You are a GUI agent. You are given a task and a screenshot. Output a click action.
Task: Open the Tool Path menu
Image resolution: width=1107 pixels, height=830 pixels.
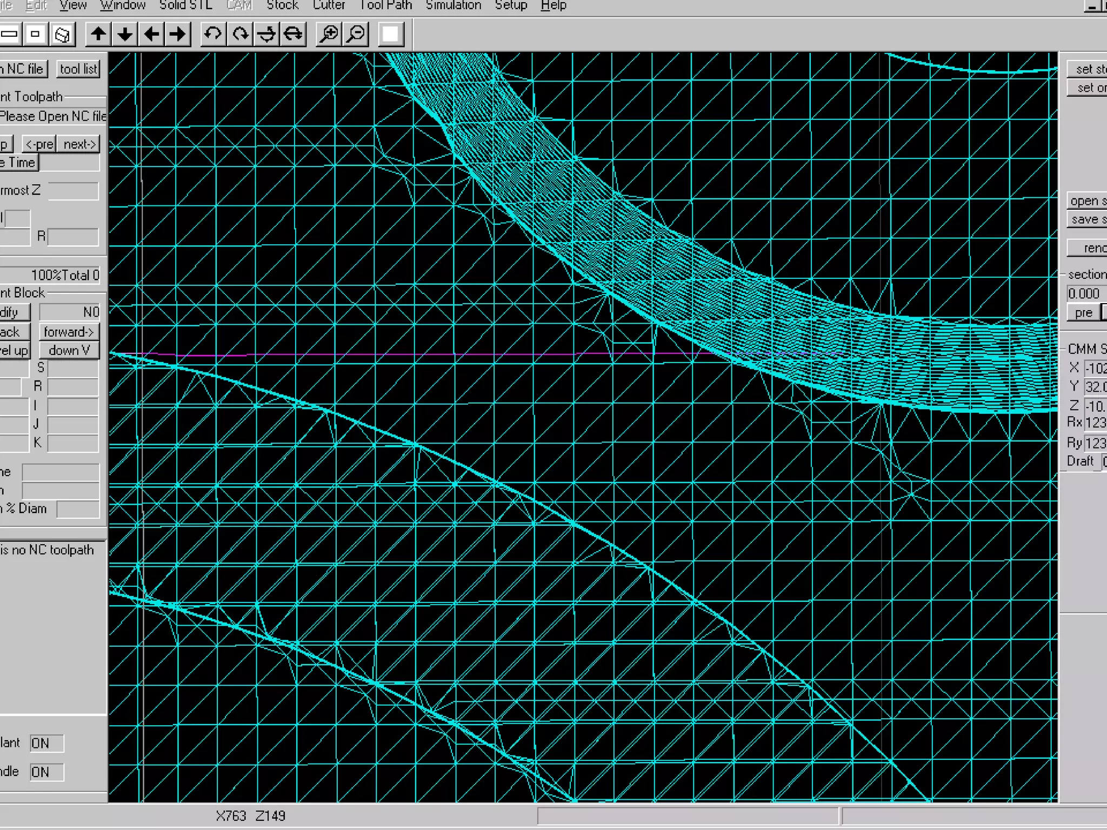(x=385, y=6)
